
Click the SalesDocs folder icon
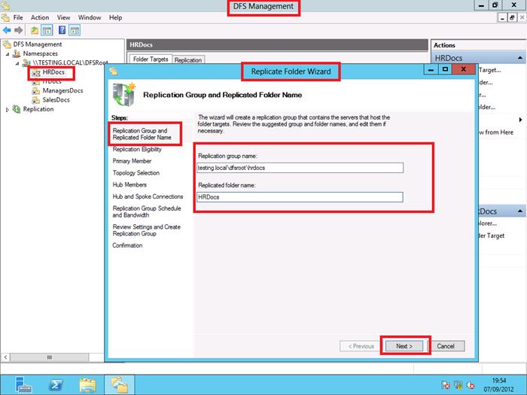pos(35,100)
